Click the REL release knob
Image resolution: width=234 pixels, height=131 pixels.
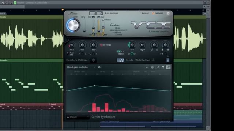point(94,45)
